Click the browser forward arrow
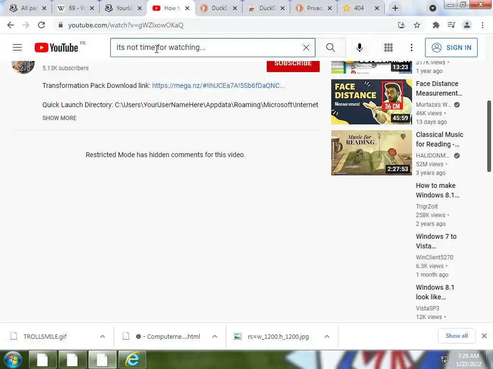 click(x=26, y=25)
